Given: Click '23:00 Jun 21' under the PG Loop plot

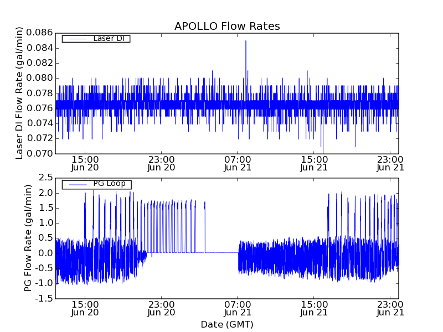Looking at the screenshot, I should pyautogui.click(x=390, y=309).
